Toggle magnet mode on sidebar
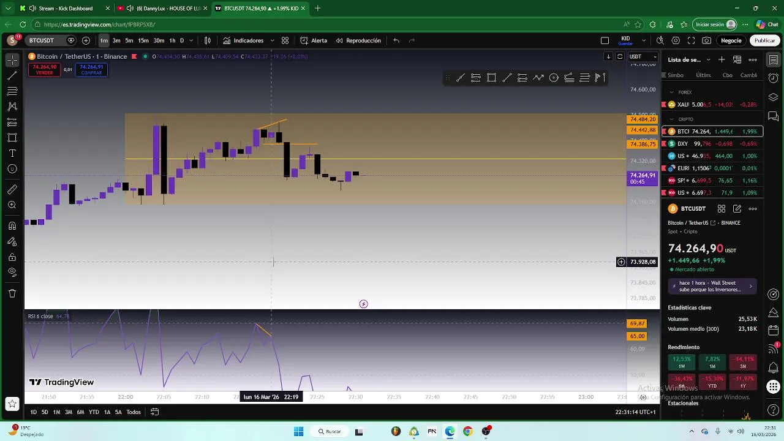This screenshot has height=441, width=784. tap(12, 226)
